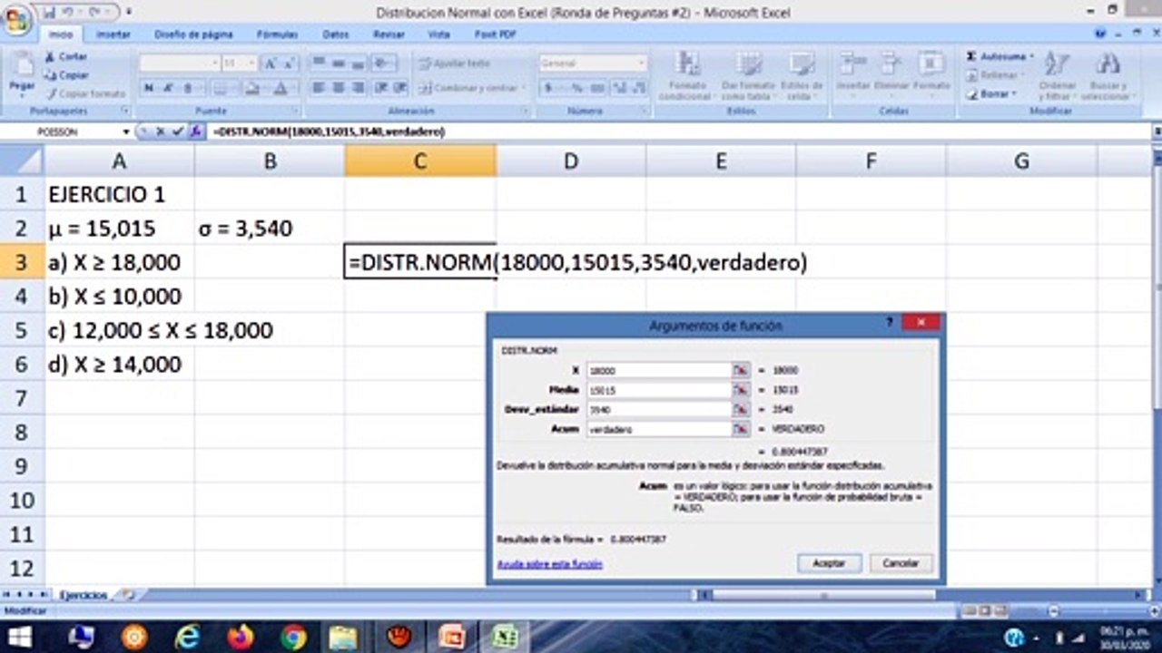Expand the Número dialog launcher
This screenshot has width=1162, height=653.
click(x=645, y=111)
